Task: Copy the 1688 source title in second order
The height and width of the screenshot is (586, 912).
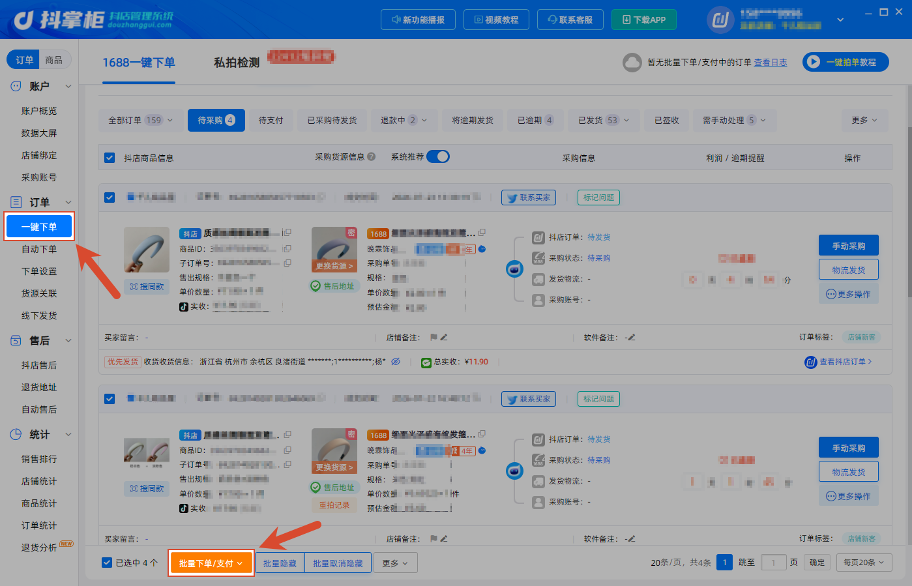Action: 482,434
